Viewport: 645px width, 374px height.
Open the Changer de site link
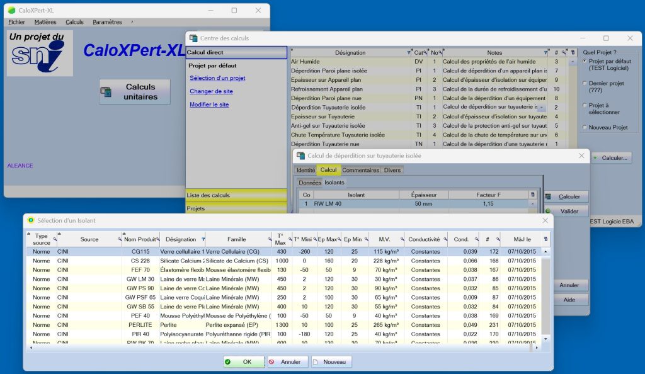211,91
